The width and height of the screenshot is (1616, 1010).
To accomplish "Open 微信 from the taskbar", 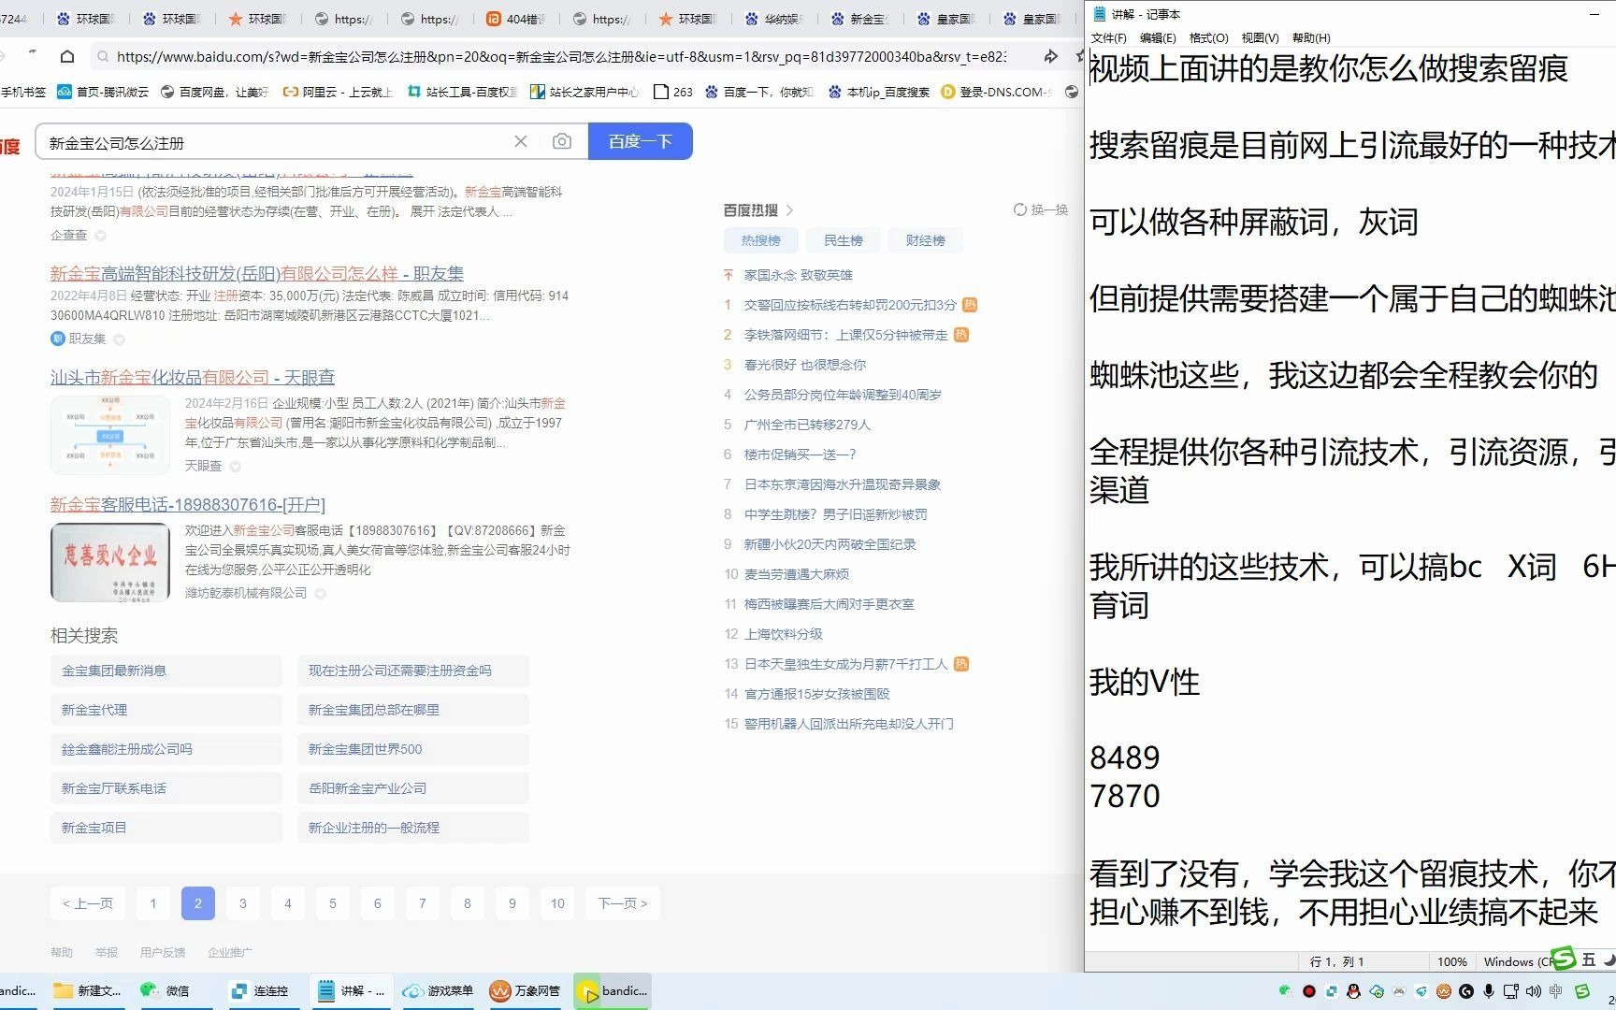I will [166, 990].
